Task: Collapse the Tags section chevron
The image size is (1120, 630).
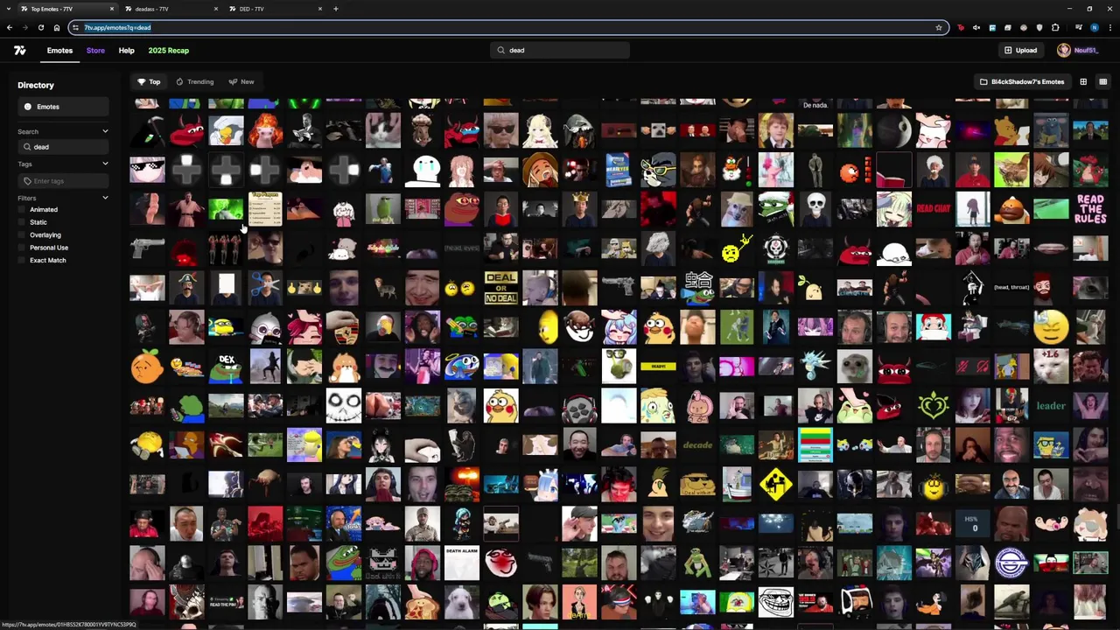Action: 105,164
